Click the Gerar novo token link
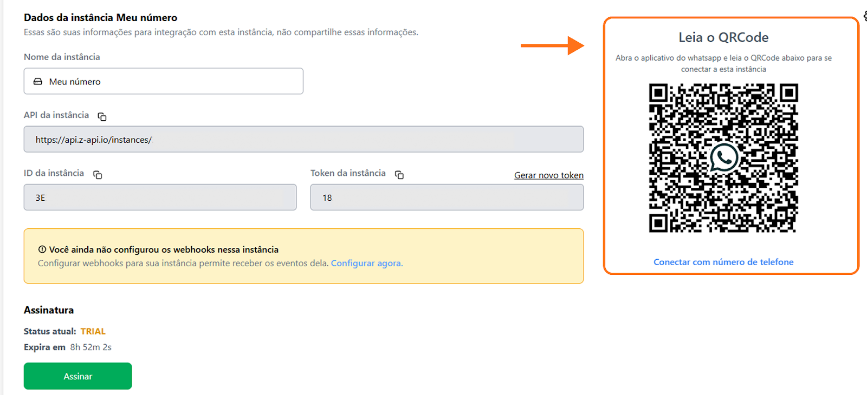 click(x=549, y=175)
